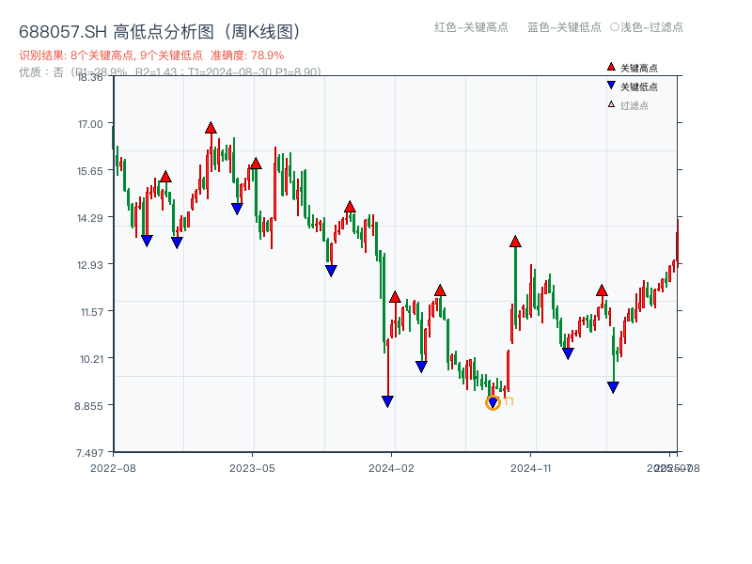Click the blue 关键低点 triangle in the legend

(x=611, y=86)
